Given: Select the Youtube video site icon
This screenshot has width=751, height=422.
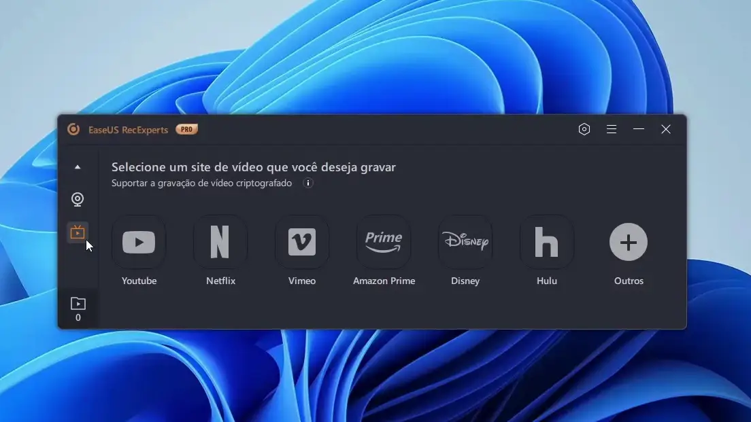Looking at the screenshot, I should click(x=139, y=242).
